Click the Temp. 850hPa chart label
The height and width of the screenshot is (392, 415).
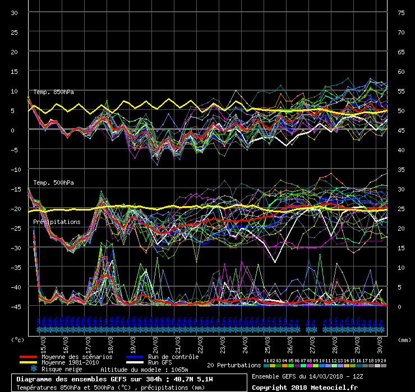53,92
